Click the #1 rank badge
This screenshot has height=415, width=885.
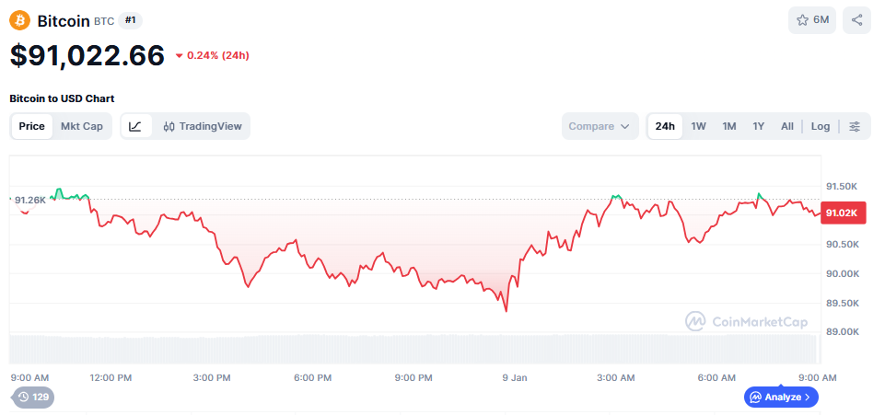[x=131, y=20]
